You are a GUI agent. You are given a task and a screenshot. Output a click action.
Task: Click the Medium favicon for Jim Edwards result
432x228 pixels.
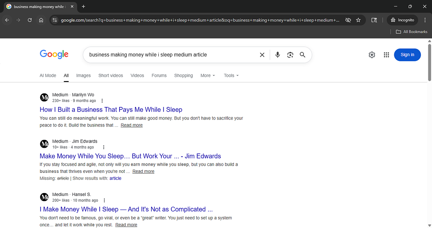44,144
